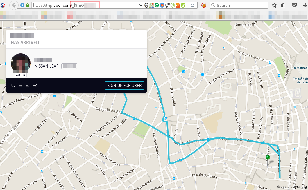Click the 'R. São Ciro' street label
The width and height of the screenshot is (308, 190).
pyautogui.click(x=41, y=125)
